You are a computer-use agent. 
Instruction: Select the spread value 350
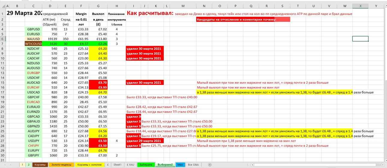pyautogui.click(x=65, y=39)
